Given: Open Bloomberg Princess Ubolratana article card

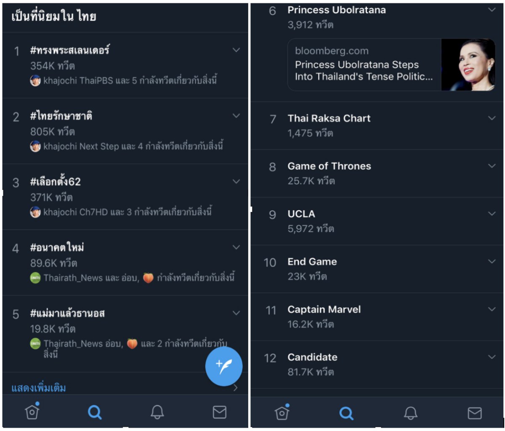Looking at the screenshot, I should [364, 65].
